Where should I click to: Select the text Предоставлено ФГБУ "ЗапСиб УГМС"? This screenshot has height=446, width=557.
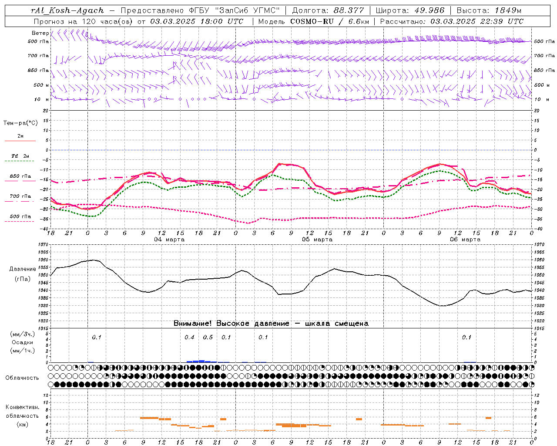[x=200, y=10]
